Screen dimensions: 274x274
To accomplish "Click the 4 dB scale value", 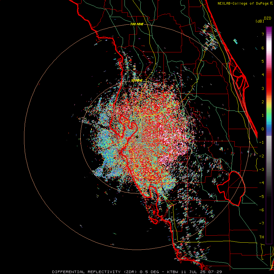I will (263, 75).
